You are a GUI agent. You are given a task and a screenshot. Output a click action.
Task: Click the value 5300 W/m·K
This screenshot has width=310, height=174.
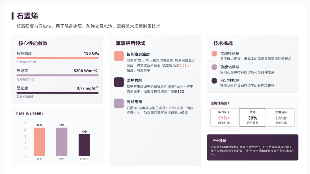86,71
